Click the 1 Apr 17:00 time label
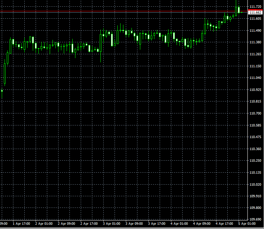Screen dimensions: 264x229 coord(22,224)
